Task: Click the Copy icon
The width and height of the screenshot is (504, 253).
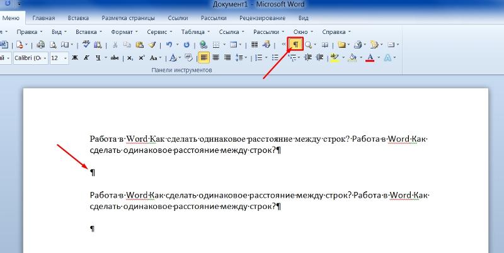Action: [127, 45]
